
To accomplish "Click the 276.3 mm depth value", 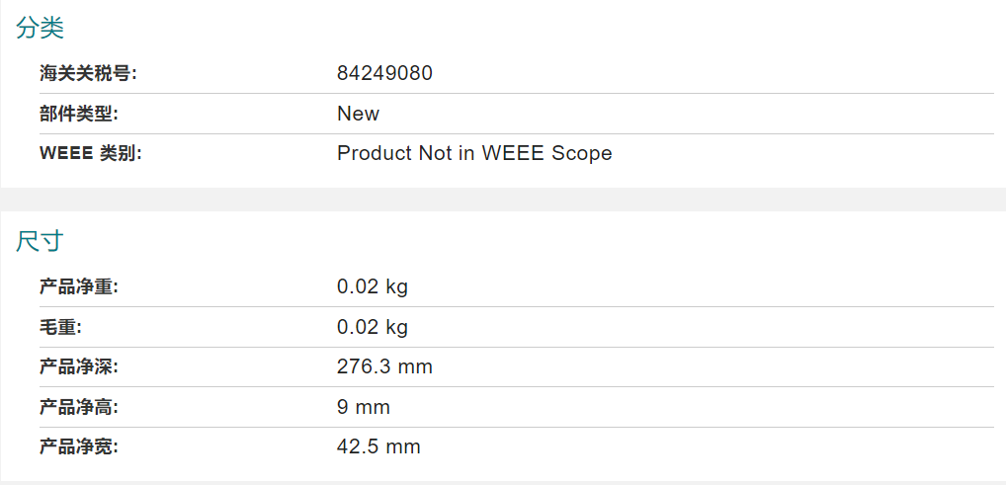I will click(385, 366).
